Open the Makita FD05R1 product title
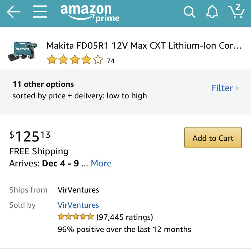The image size is (251, 249). (144, 46)
